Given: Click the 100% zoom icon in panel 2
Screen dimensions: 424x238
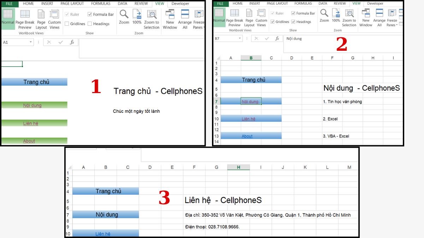Looking at the screenshot, I should click(336, 13).
